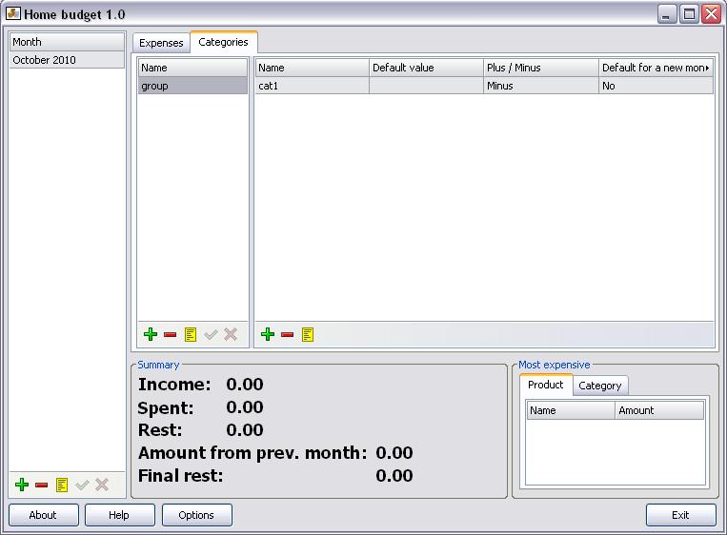Select the October 2010 month entry
Image resolution: width=727 pixels, height=535 pixels.
67,60
